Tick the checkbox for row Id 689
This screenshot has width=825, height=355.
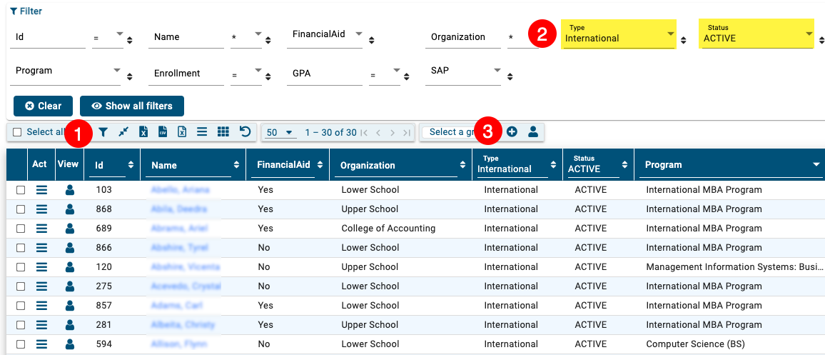[x=21, y=229]
